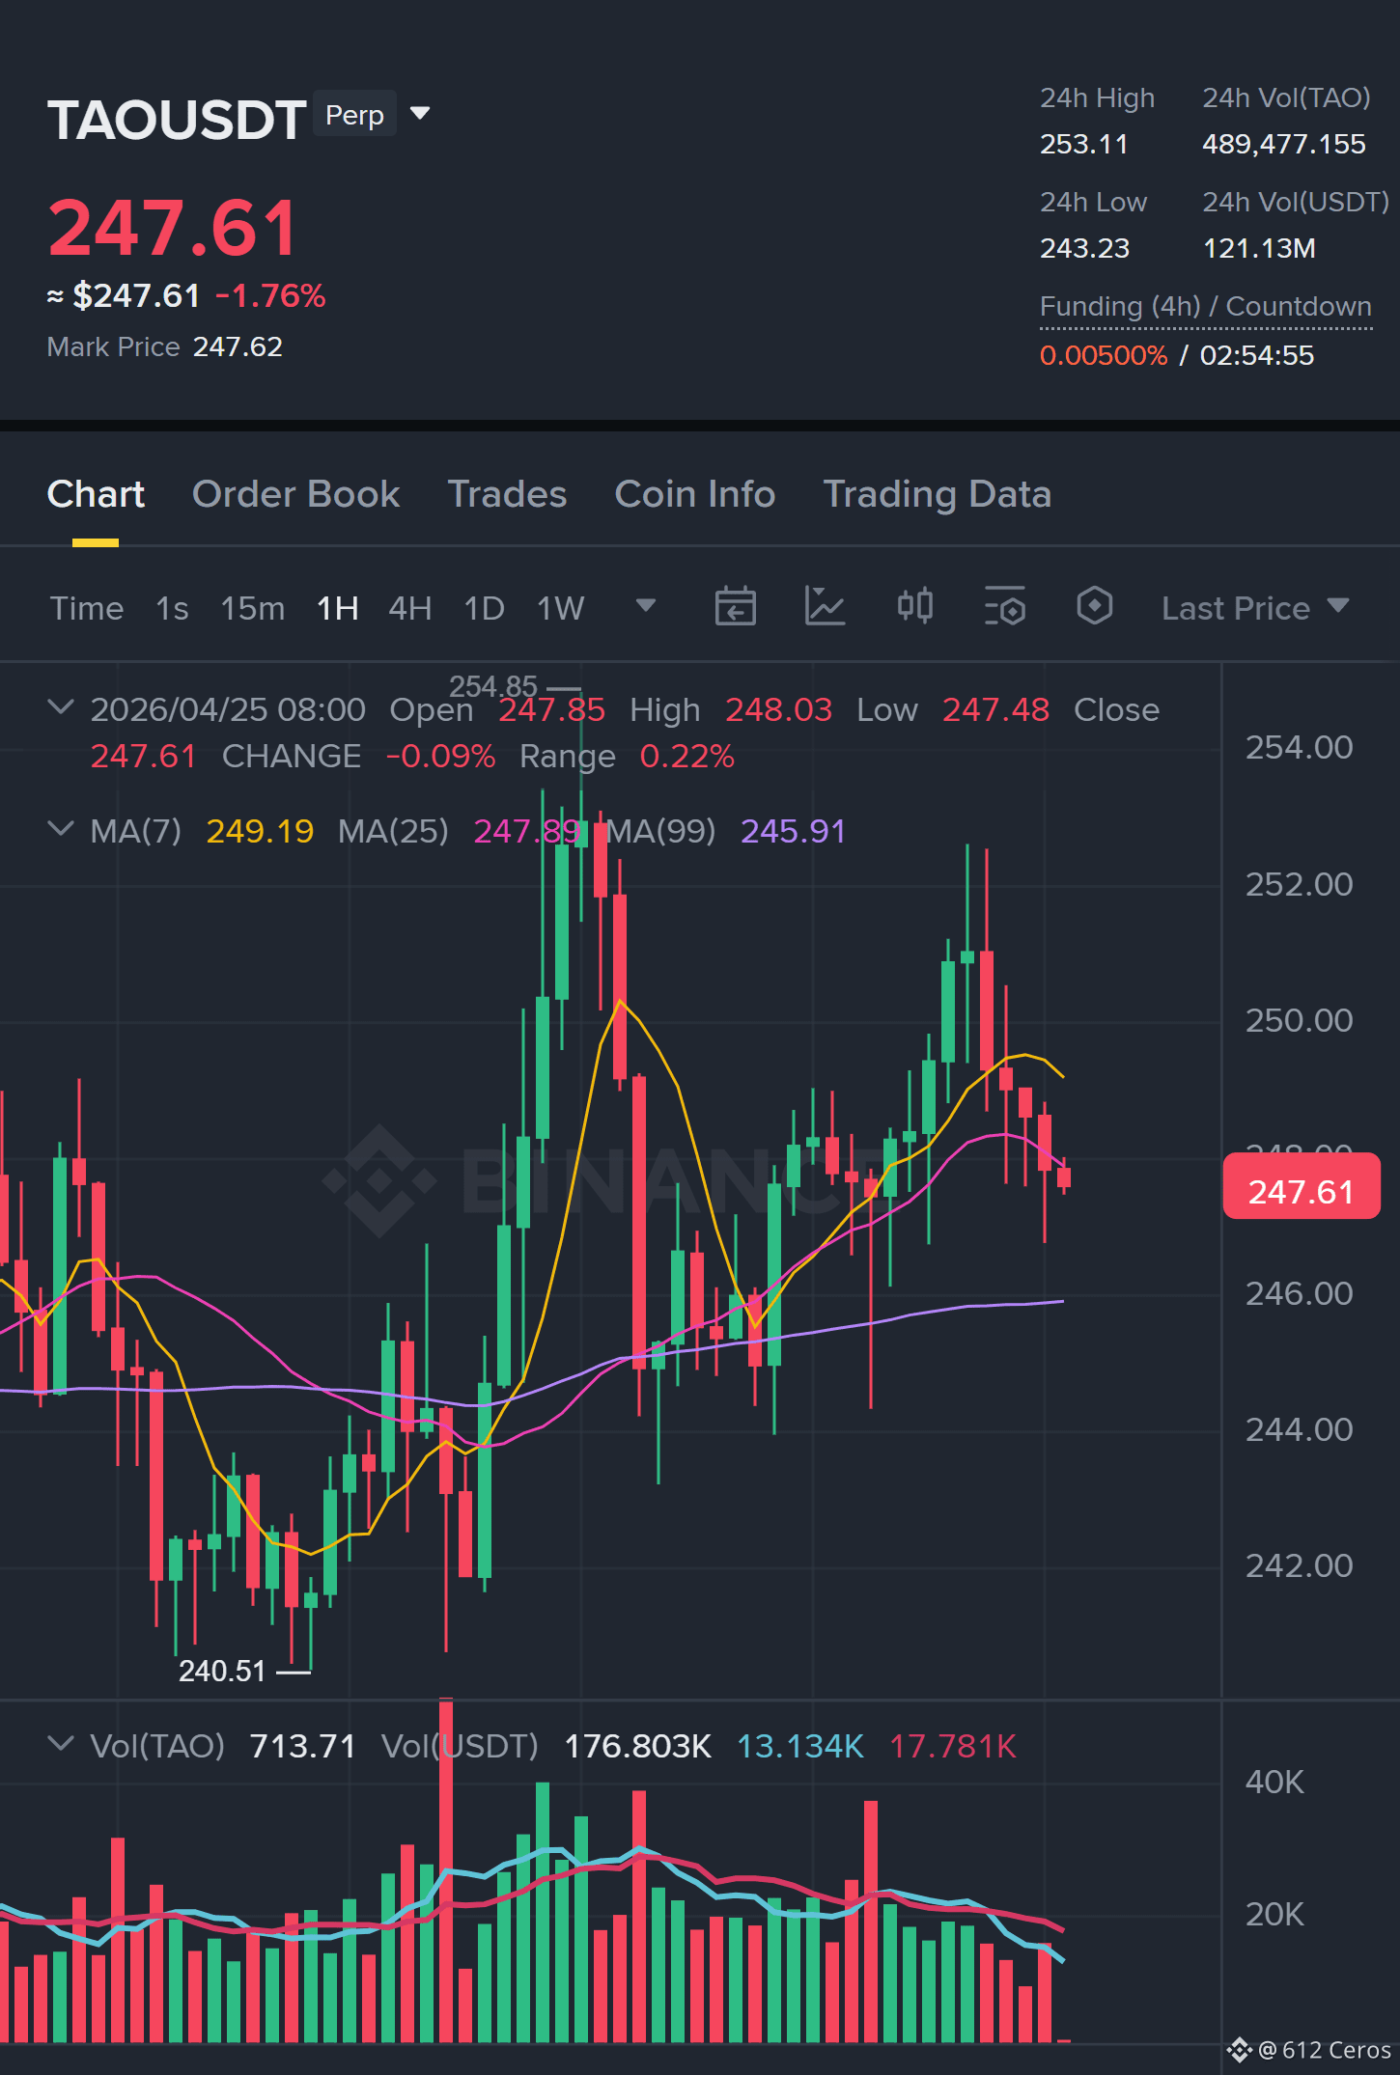1400x2075 pixels.
Task: Select the 4H interval
Action: point(409,608)
